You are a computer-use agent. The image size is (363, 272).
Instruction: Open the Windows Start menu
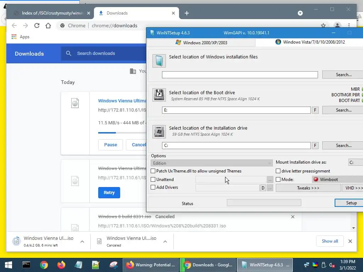tap(9, 265)
